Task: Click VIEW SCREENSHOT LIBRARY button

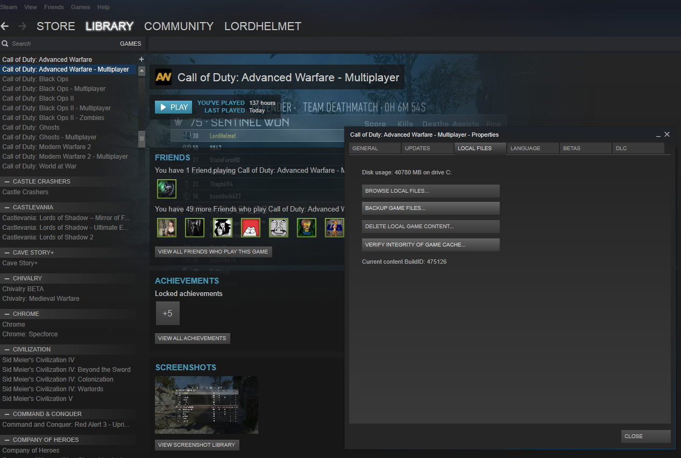Action: (197, 445)
